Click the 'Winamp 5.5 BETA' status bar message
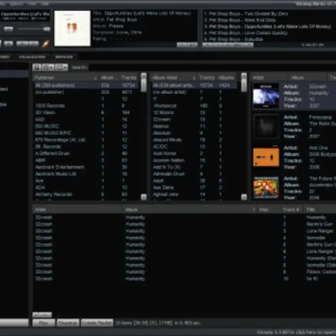 [x=296, y=332]
